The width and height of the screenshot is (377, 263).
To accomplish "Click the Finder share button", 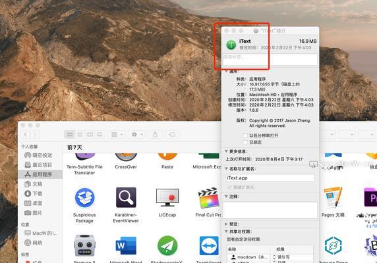I will point(155,134).
